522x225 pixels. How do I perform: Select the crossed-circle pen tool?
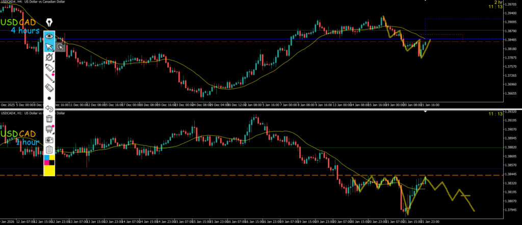coord(49,57)
